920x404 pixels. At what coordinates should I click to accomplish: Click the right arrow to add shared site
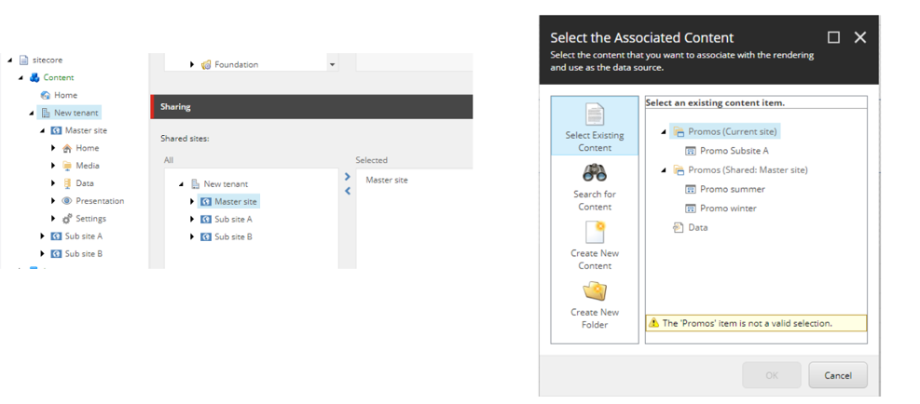pyautogui.click(x=348, y=177)
